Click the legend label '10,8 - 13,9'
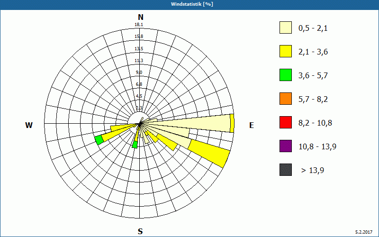 click(x=317, y=147)
